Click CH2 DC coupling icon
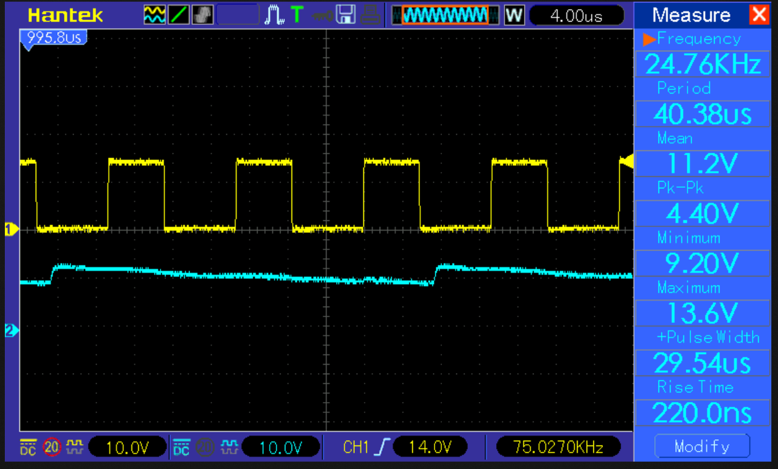This screenshot has height=469, width=778. [181, 447]
